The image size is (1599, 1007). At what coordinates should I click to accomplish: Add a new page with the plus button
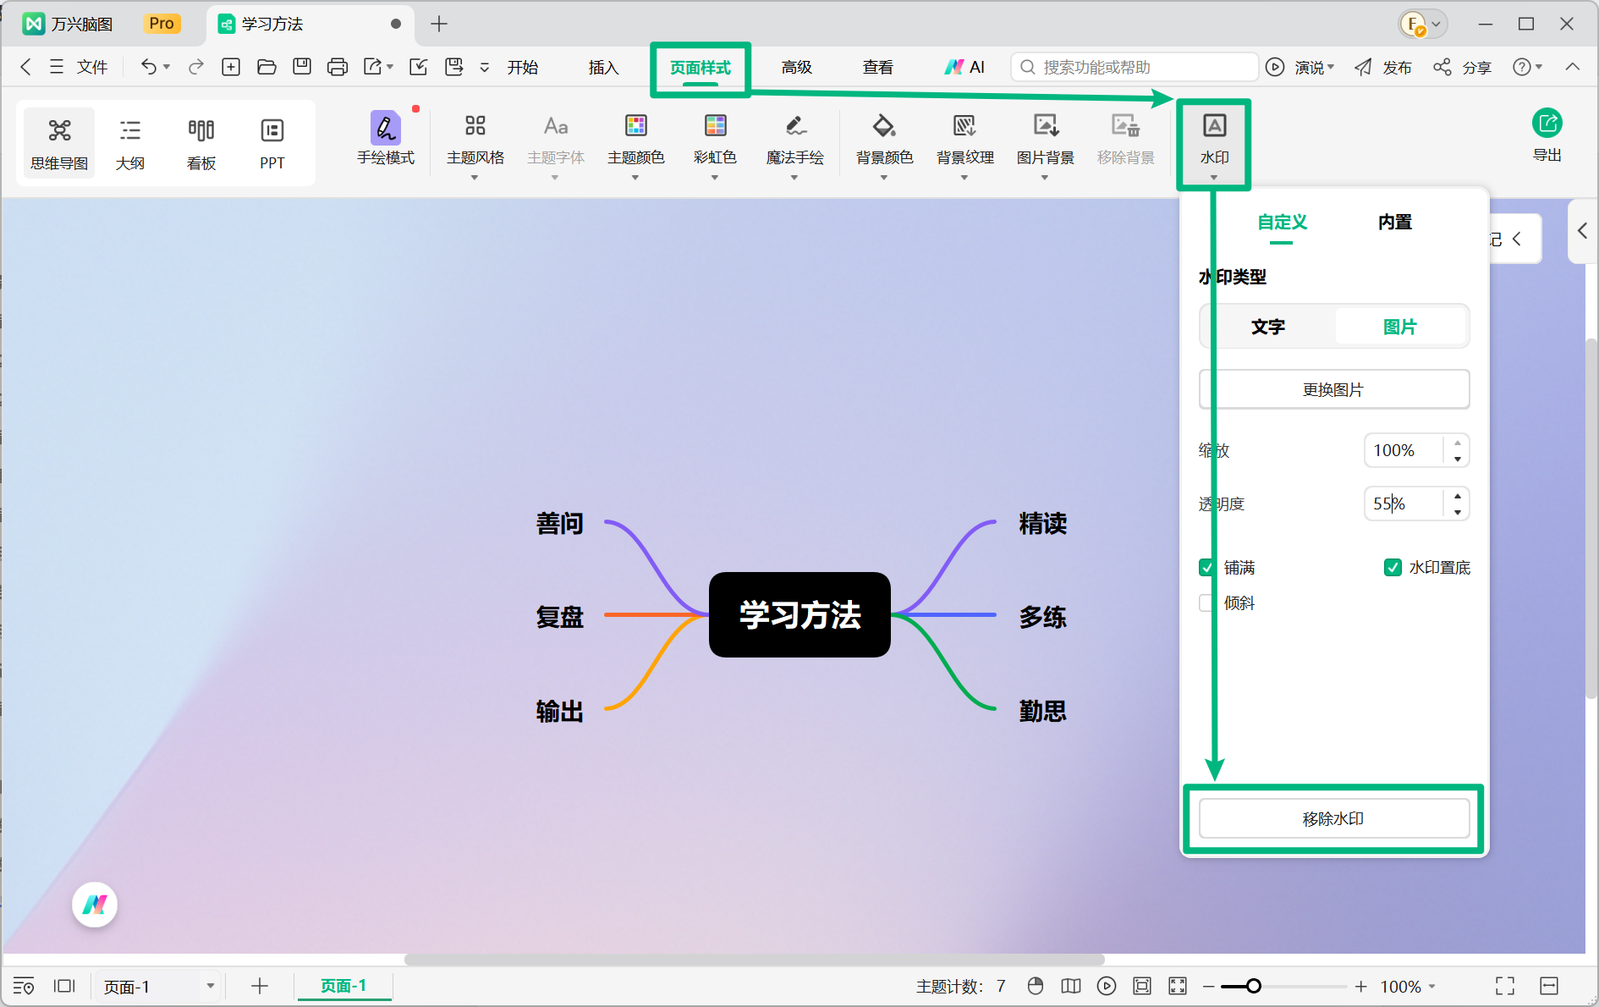pos(260,986)
